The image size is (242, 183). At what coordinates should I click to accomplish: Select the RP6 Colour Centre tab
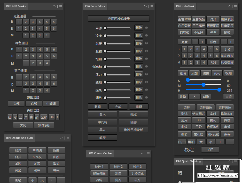point(100,153)
